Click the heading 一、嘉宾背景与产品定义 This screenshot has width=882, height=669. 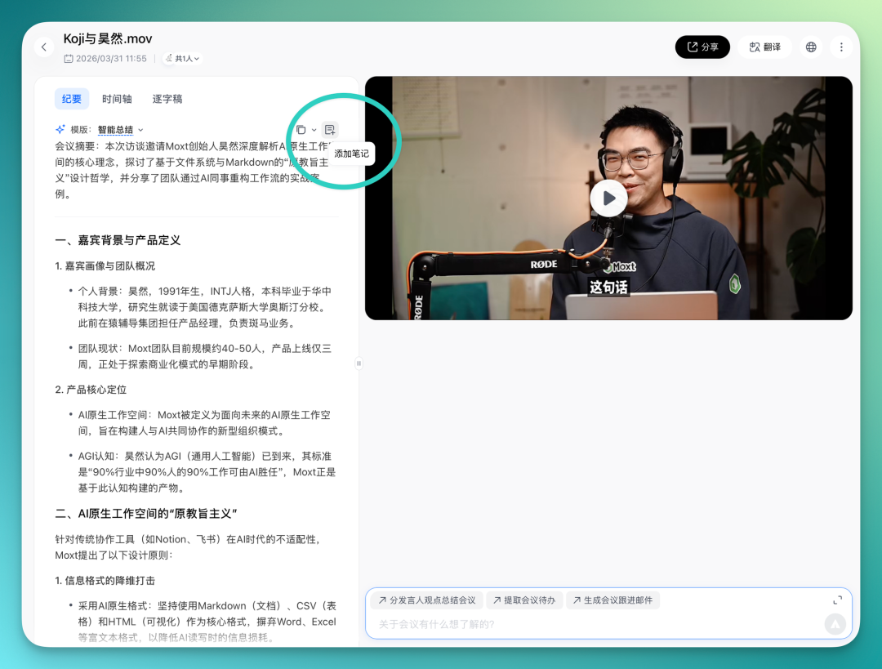118,240
